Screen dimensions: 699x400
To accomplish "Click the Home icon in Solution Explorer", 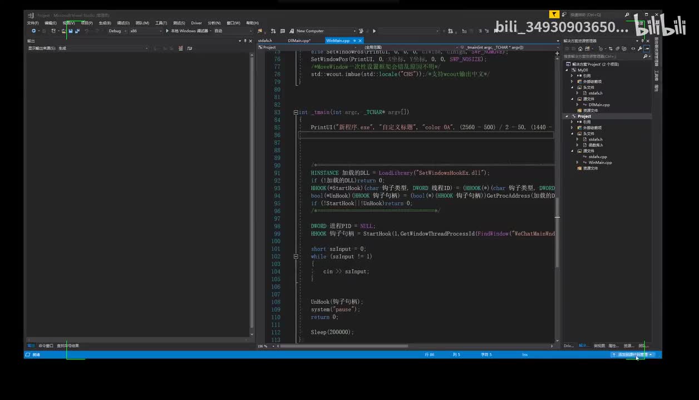I will click(579, 49).
